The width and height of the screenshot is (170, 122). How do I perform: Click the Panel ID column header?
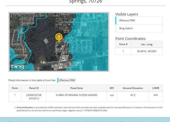(34, 88)
